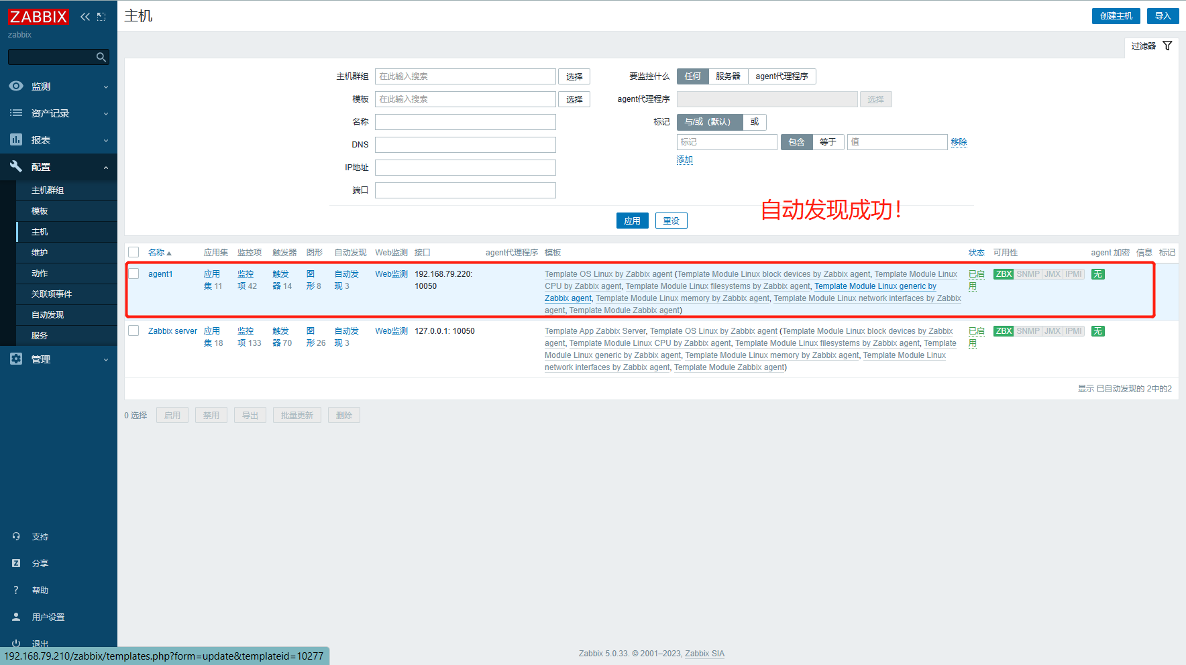
Task: Click the IPMI badge in Zabbix server row
Action: (1074, 331)
